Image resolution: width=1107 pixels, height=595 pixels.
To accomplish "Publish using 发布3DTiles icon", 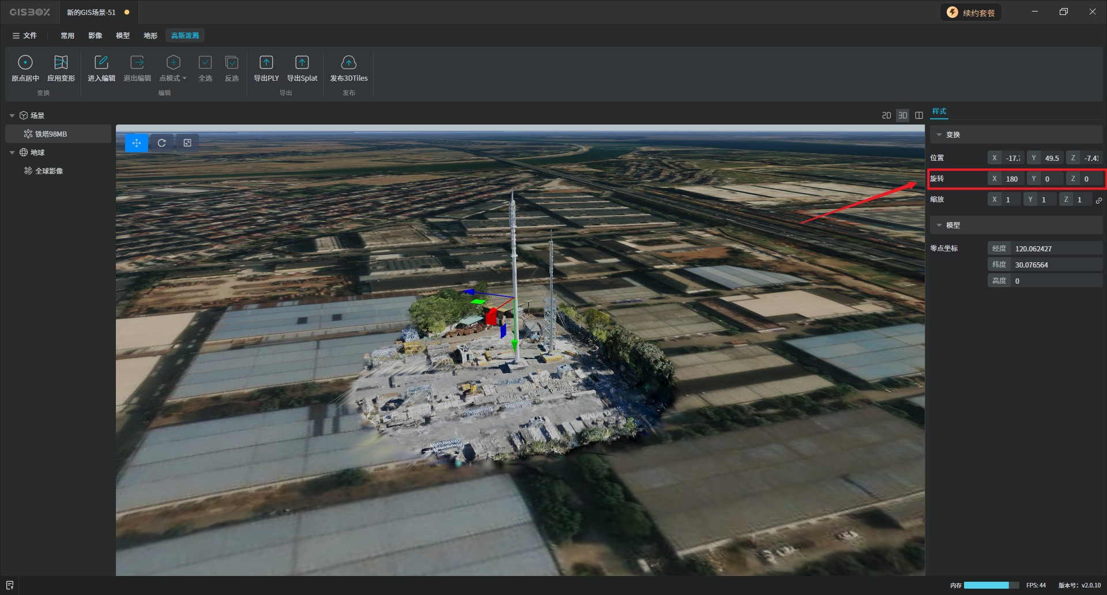I will pyautogui.click(x=348, y=63).
